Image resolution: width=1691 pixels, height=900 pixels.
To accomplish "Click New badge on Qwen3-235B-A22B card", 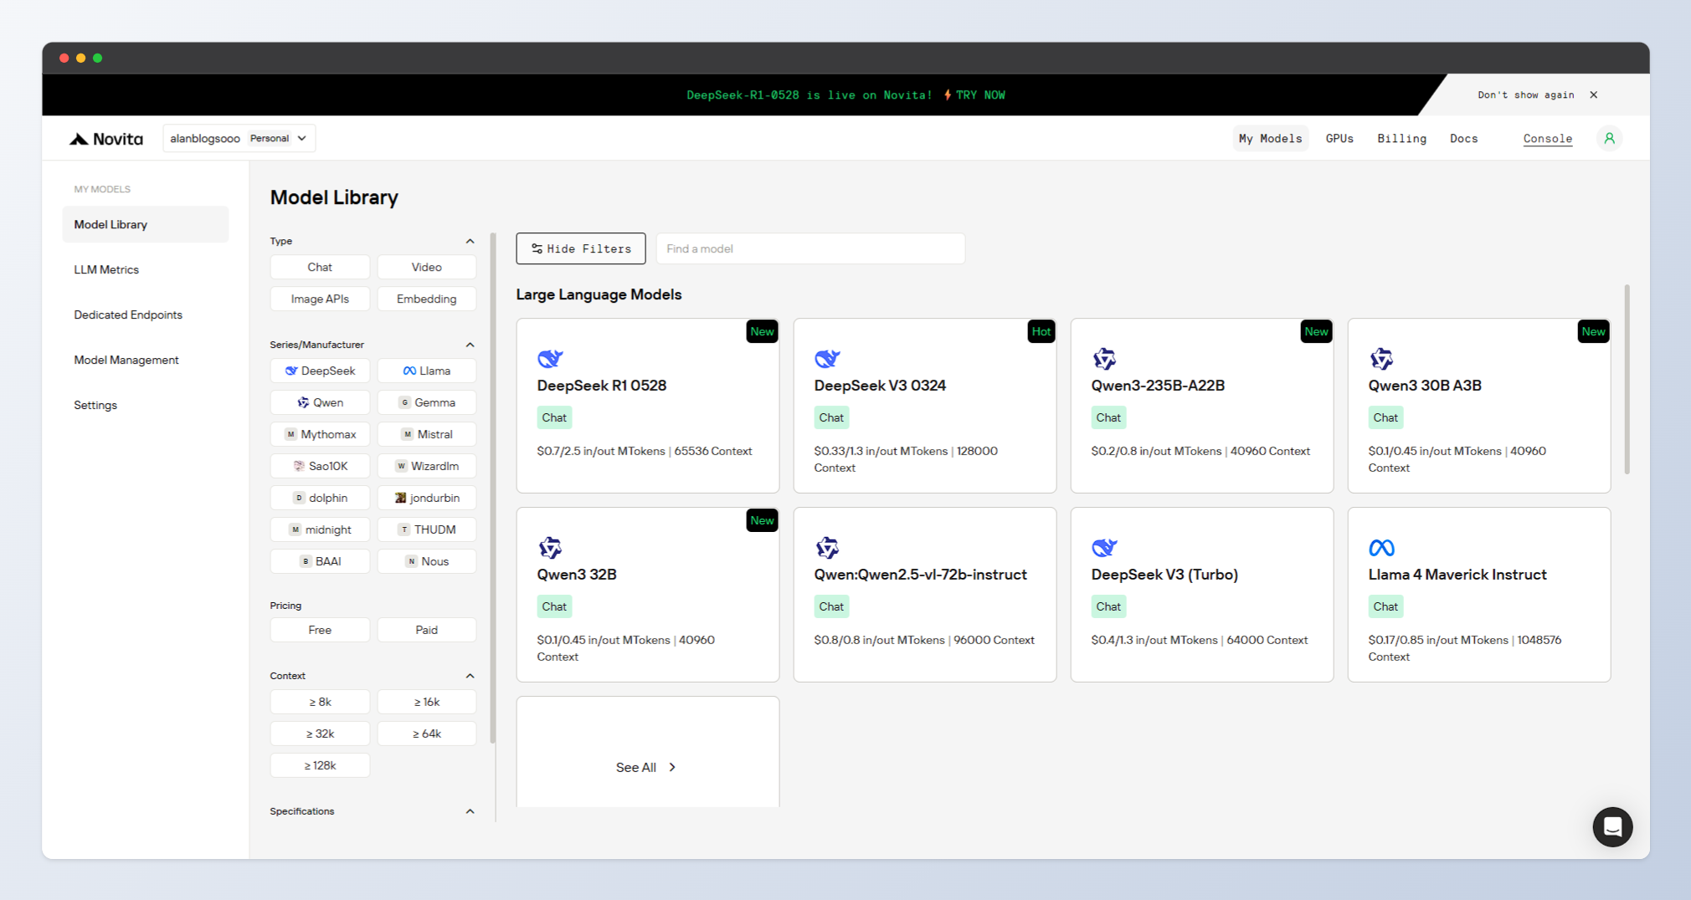I will click(1316, 331).
